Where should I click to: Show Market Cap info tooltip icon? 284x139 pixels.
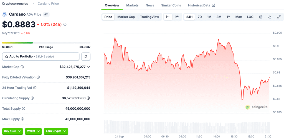tap(22, 67)
